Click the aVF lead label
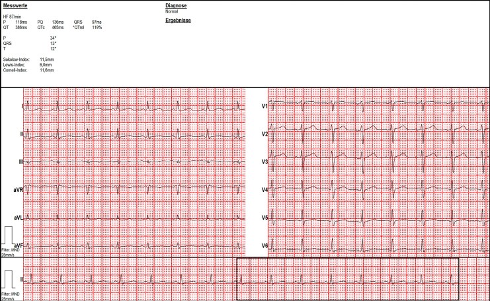Image resolution: width=490 pixels, height=301 pixels. 19,245
